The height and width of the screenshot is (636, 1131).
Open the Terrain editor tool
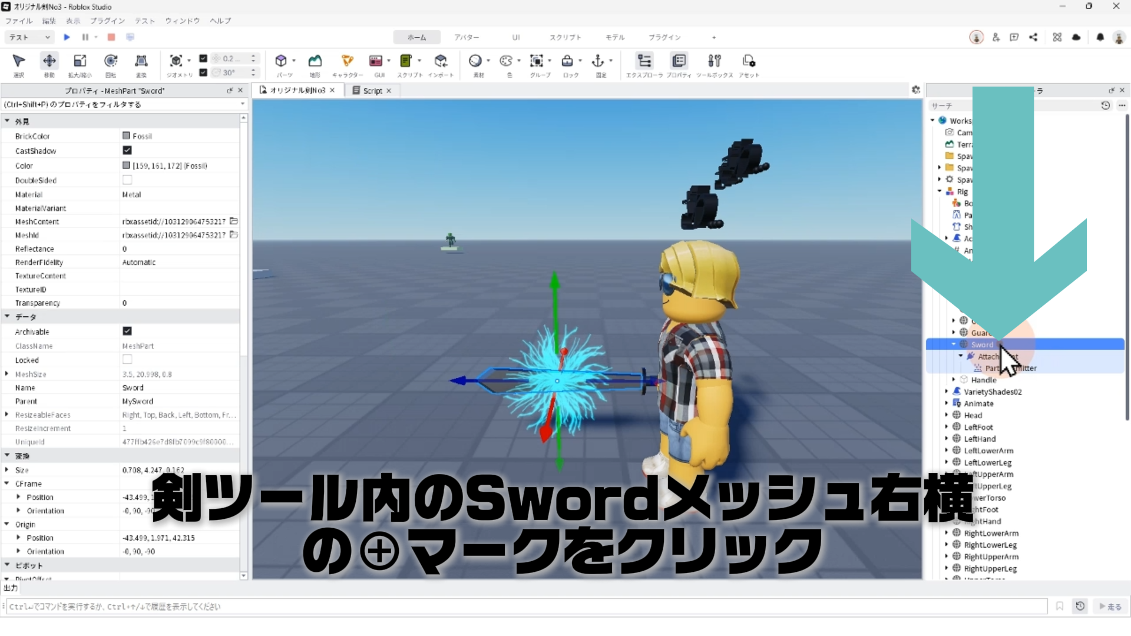(x=315, y=61)
